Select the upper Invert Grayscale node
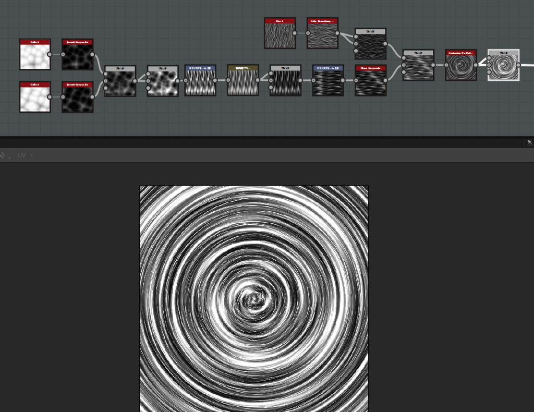 78,54
